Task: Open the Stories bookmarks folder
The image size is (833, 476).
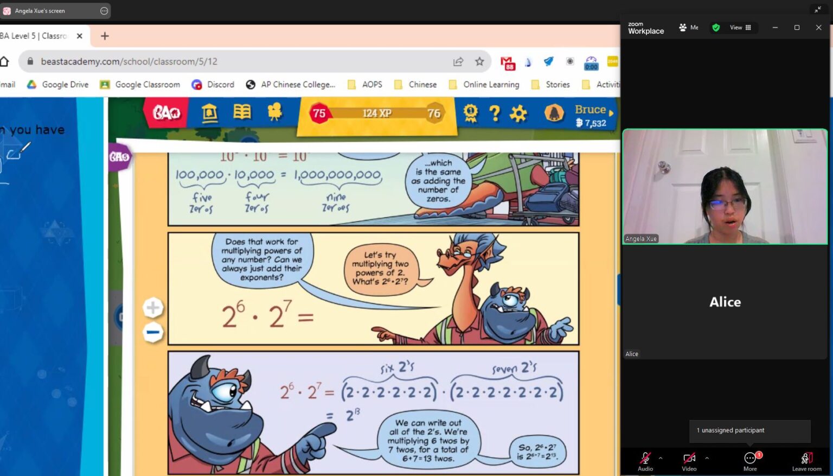Action: [x=550, y=85]
